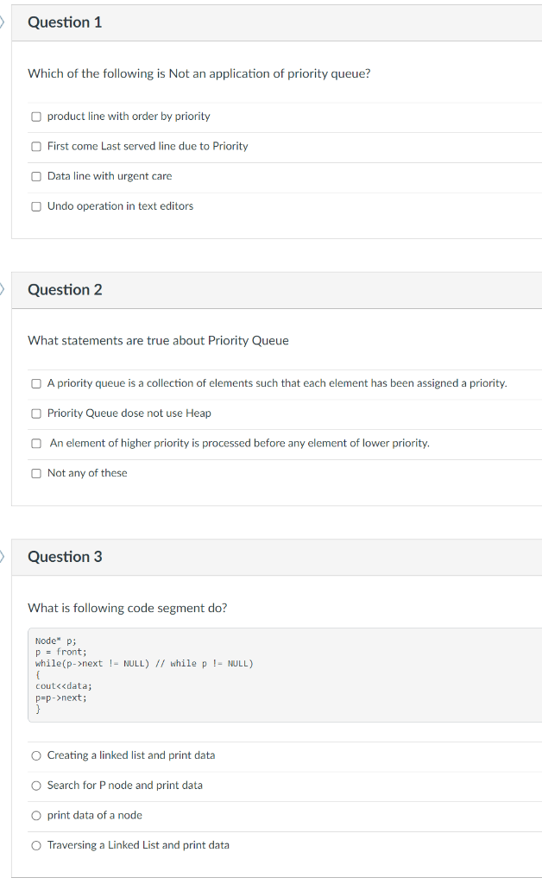Click the Question 2 header
Image resolution: width=542 pixels, height=884 pixels.
64,289
